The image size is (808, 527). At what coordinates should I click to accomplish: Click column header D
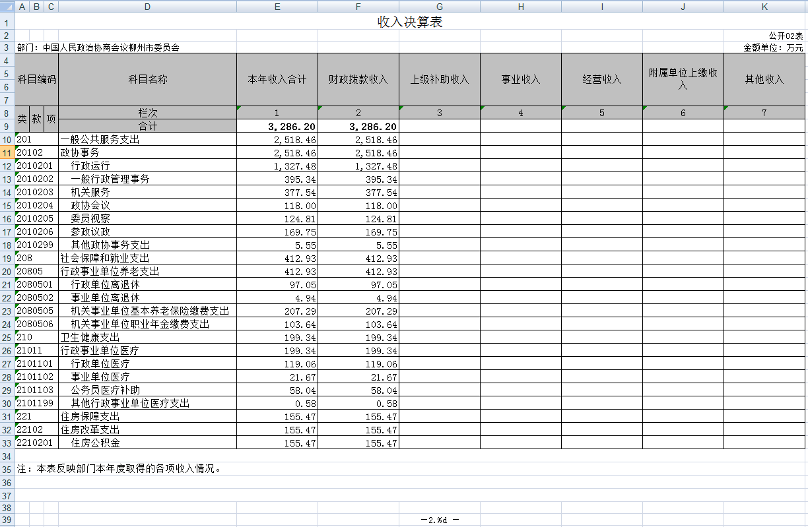(148, 7)
